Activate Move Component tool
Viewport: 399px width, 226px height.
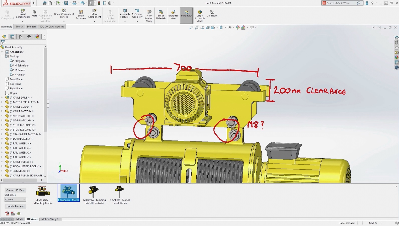click(x=95, y=14)
